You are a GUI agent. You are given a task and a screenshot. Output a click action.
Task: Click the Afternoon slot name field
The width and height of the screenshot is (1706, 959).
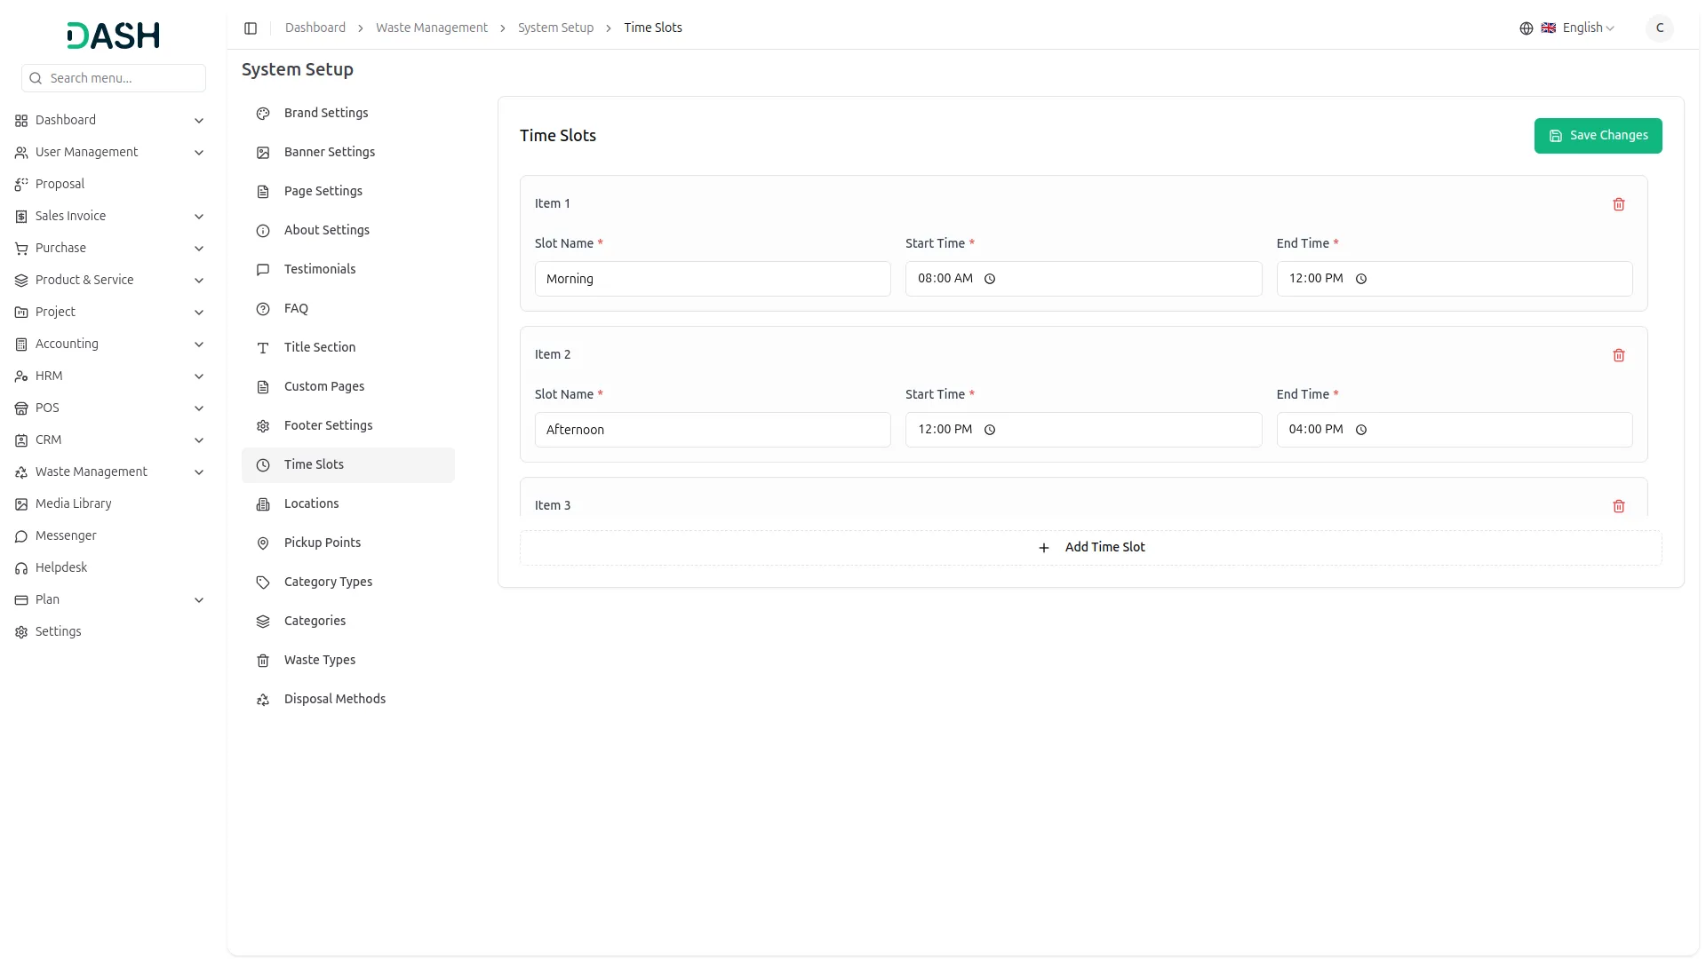click(x=712, y=430)
